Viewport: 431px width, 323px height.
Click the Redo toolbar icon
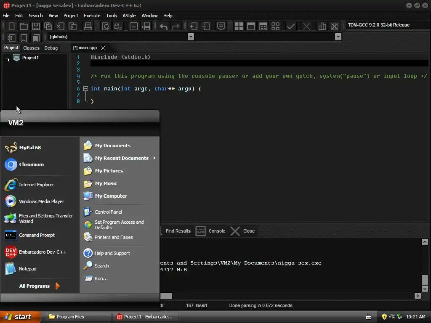pyautogui.click(x=176, y=26)
